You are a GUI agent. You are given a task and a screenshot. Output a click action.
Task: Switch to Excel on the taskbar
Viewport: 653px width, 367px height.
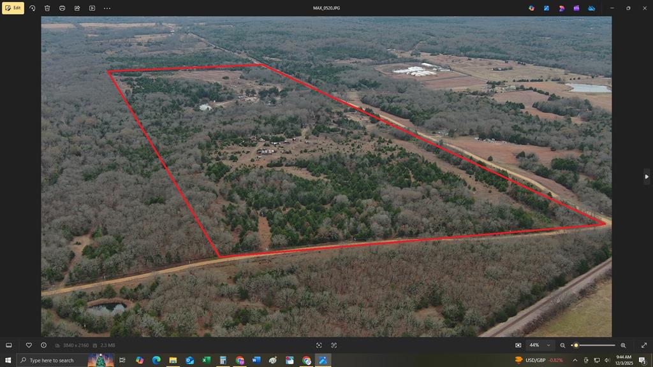pos(206,360)
